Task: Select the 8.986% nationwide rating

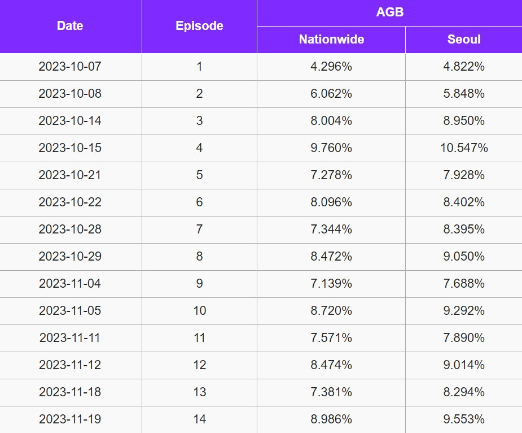Action: (331, 419)
